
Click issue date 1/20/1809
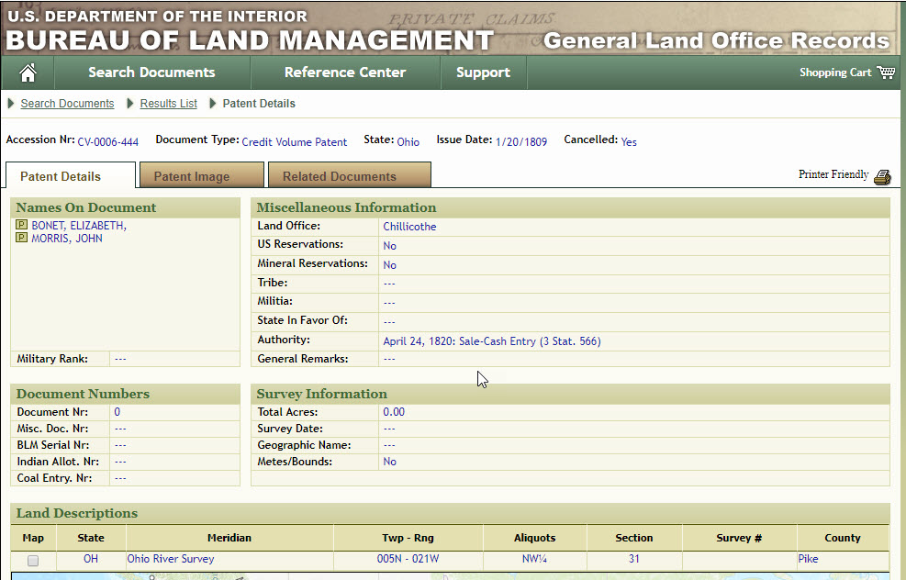pyautogui.click(x=521, y=142)
